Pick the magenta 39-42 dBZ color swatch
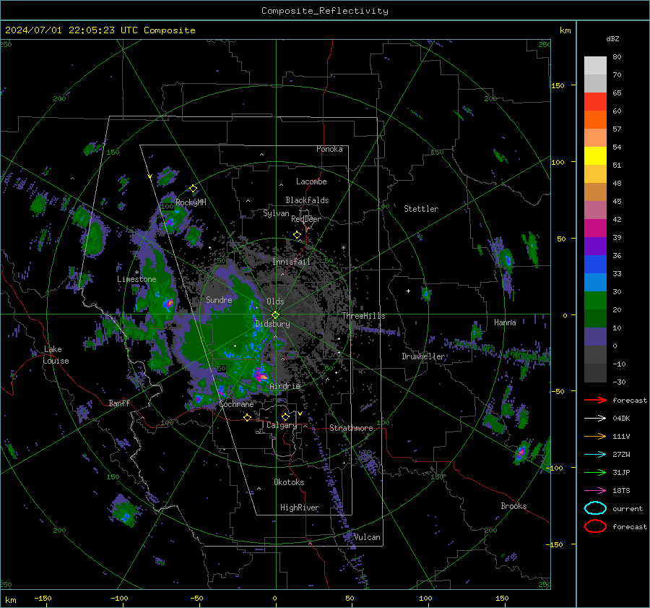 [595, 228]
